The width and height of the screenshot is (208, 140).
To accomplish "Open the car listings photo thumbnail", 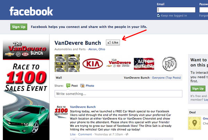I will pos(67,63).
